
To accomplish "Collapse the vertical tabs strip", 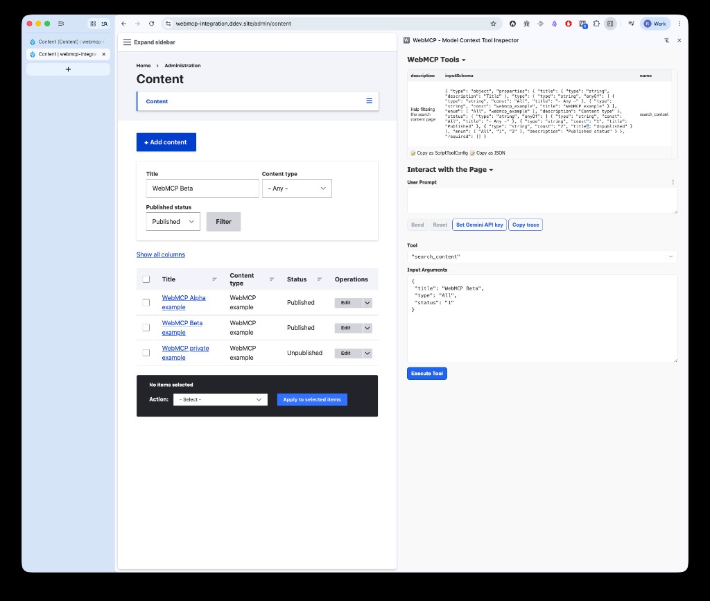I will coord(61,24).
